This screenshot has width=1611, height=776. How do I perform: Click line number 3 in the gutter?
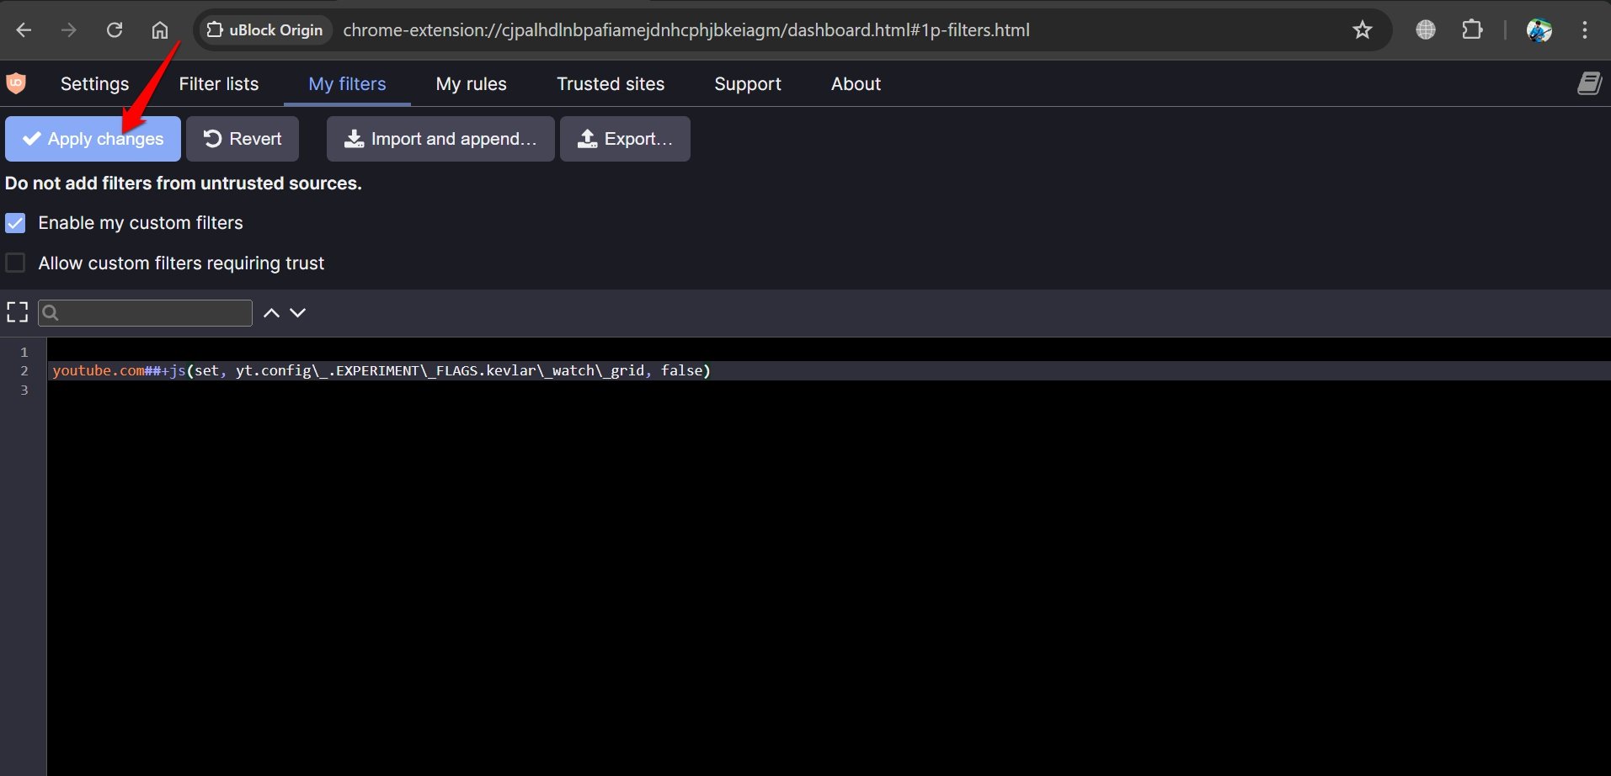pos(24,391)
